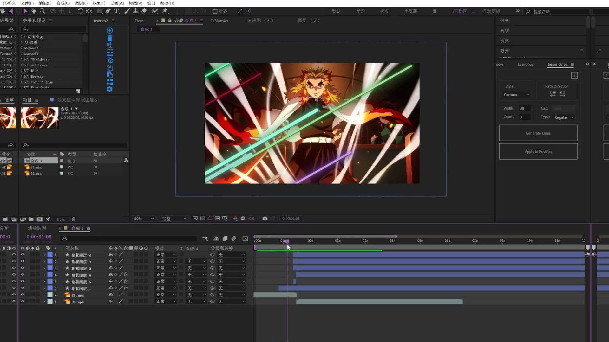This screenshot has width=609, height=342.
Task: Hide layer 形状图层 4 with its eye toggle
Action: pyautogui.click(x=23, y=255)
